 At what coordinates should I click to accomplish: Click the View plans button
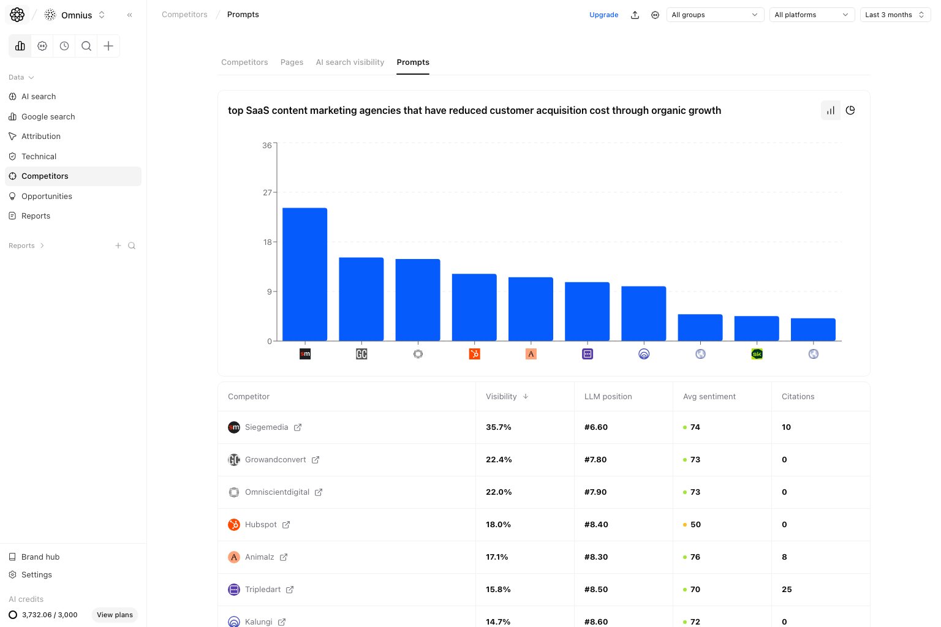pyautogui.click(x=115, y=615)
